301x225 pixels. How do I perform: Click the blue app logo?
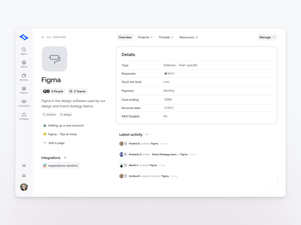click(24, 37)
